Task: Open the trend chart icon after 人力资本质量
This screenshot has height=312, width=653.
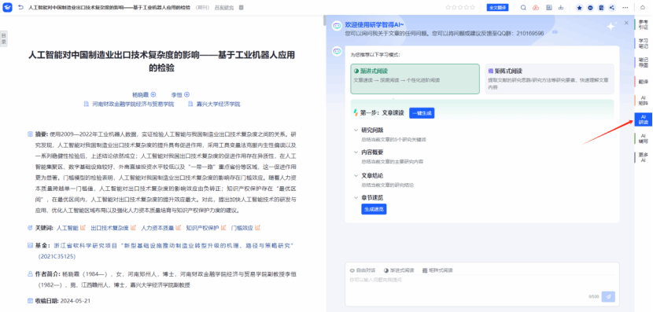Action: pyautogui.click(x=179, y=228)
